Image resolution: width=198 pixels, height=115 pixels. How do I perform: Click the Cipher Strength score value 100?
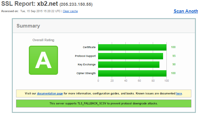coord(173,73)
